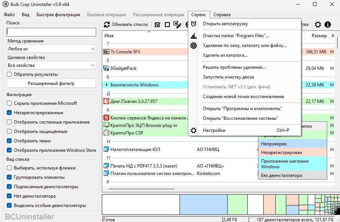Click the Yandex icon beside Кнопки сервисов Яндекса
340x222 pixels.
tap(106, 118)
